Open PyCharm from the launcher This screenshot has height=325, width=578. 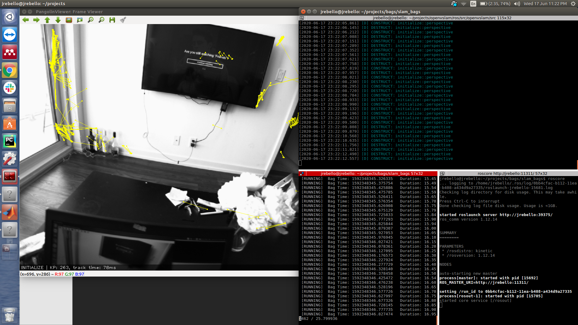10,141
